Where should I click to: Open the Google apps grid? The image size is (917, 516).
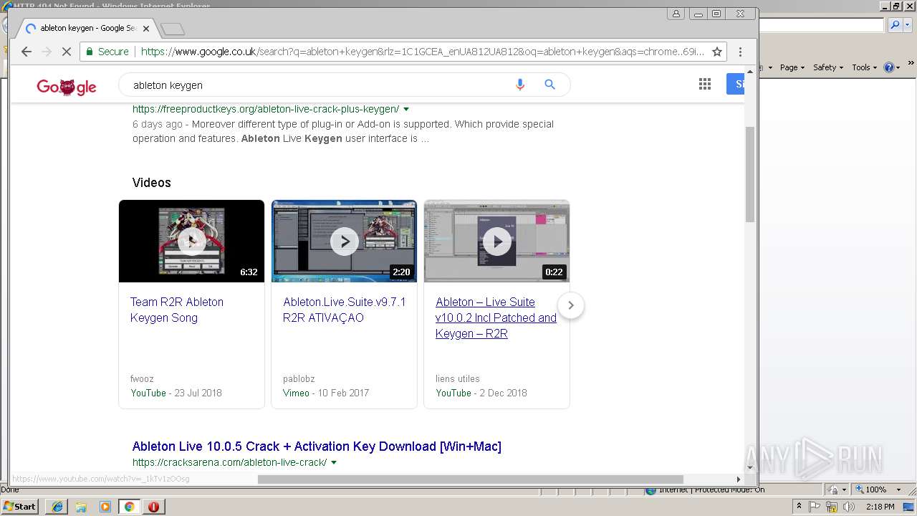click(705, 85)
